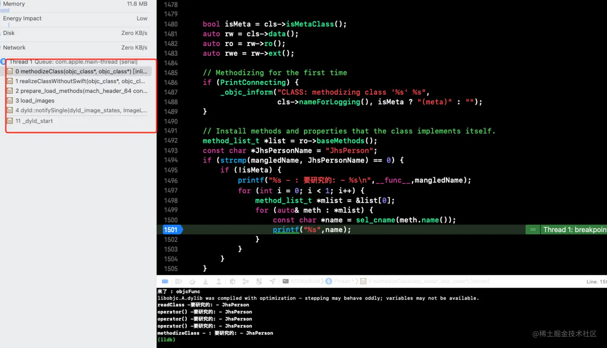Click line number 1480 in the gutter
Image resolution: width=607 pixels, height=348 pixels.
pos(171,24)
